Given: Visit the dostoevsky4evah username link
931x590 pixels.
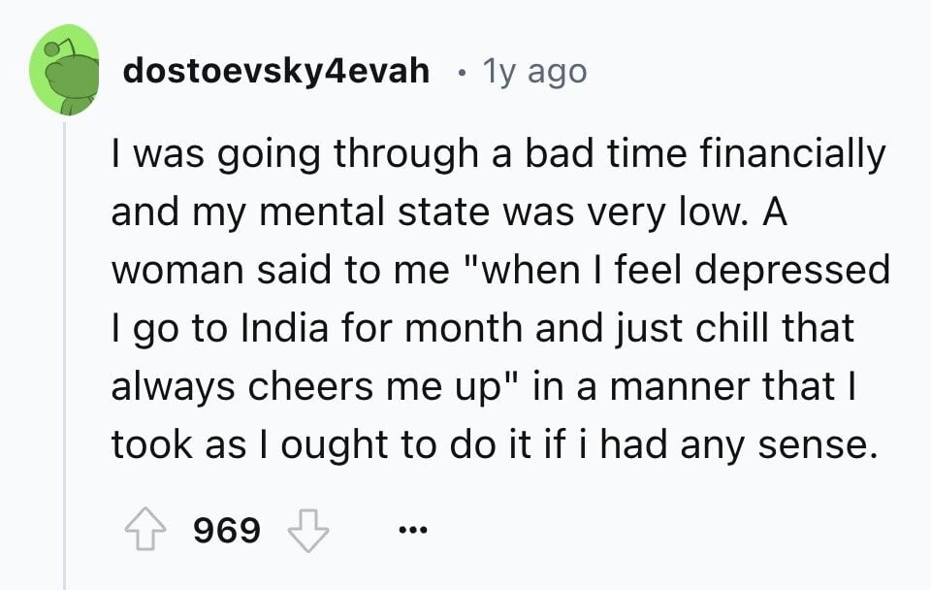Looking at the screenshot, I should point(276,71).
